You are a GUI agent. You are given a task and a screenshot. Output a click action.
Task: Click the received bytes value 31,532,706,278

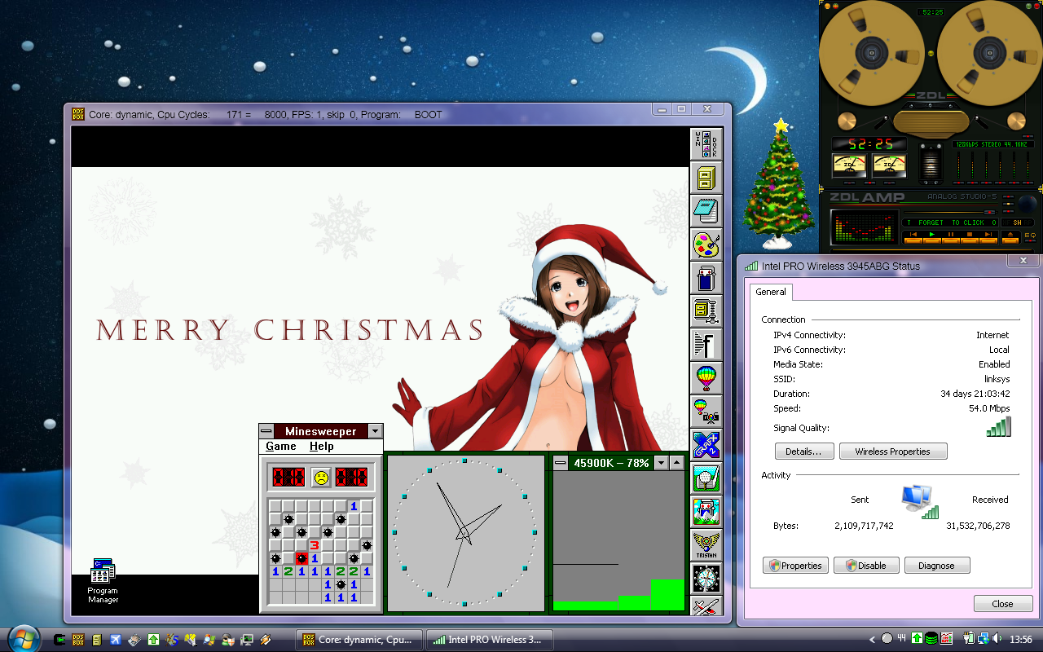tap(978, 526)
